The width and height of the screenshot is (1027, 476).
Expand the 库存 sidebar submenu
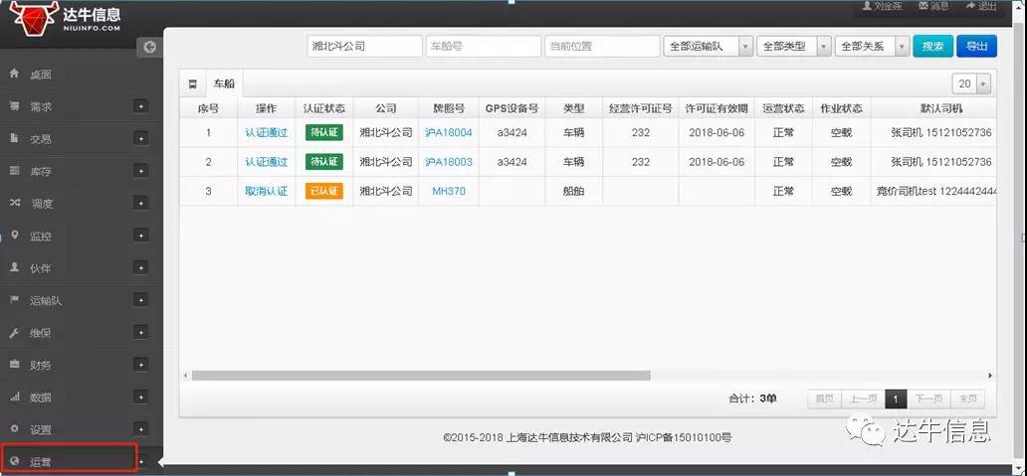pos(141,171)
